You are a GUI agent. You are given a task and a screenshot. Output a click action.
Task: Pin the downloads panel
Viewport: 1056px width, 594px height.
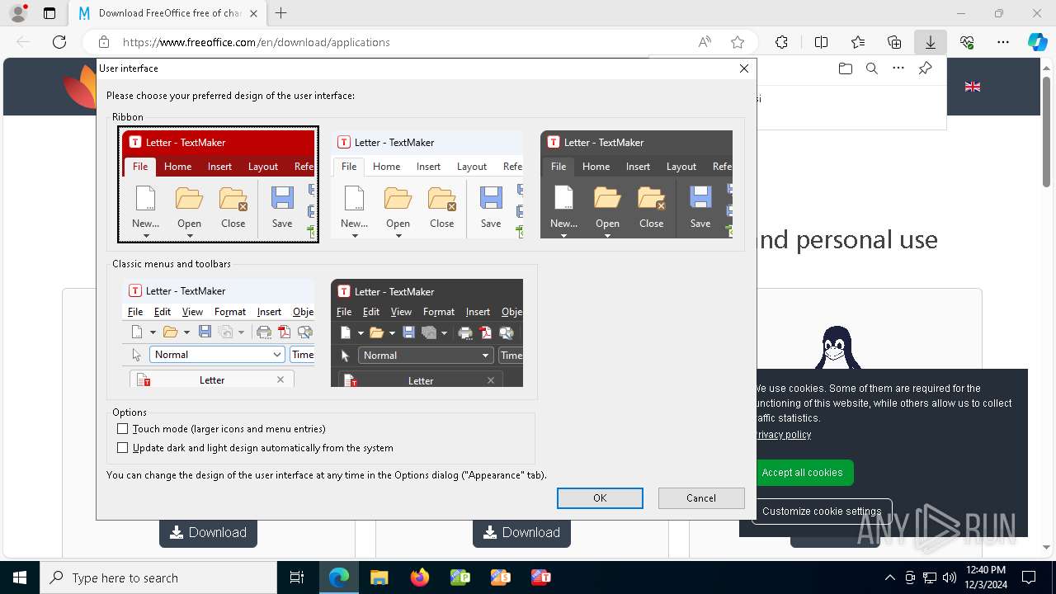[x=926, y=68]
